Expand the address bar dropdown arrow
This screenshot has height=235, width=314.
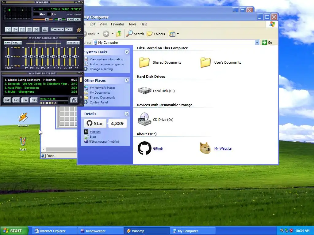point(257,42)
